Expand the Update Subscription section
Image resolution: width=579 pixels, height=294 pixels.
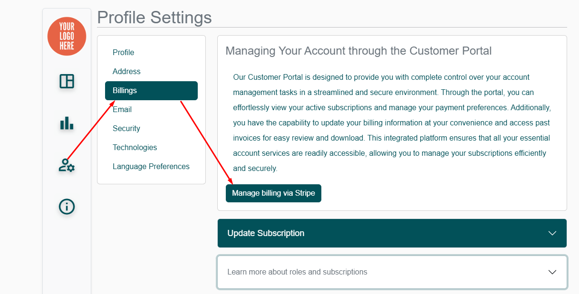392,233
